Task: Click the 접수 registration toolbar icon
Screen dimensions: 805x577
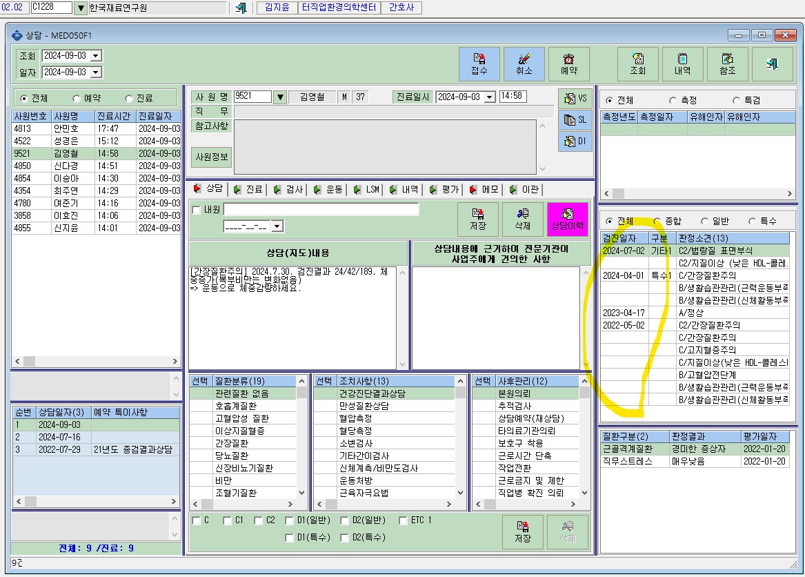Action: click(x=479, y=63)
